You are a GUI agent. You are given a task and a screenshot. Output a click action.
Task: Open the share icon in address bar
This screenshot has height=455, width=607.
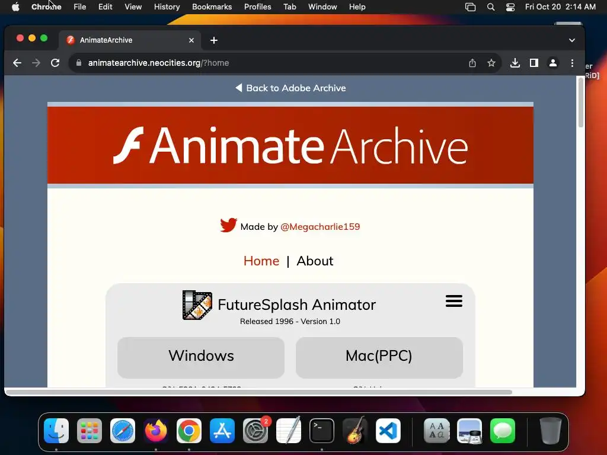pos(472,63)
